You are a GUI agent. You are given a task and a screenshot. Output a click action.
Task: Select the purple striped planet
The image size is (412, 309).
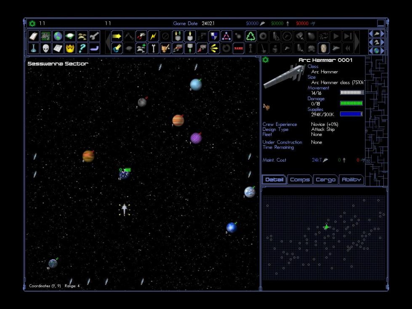tap(196, 138)
